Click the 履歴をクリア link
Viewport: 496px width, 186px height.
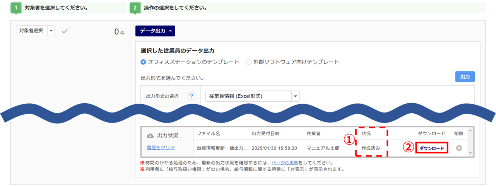[x=161, y=147]
